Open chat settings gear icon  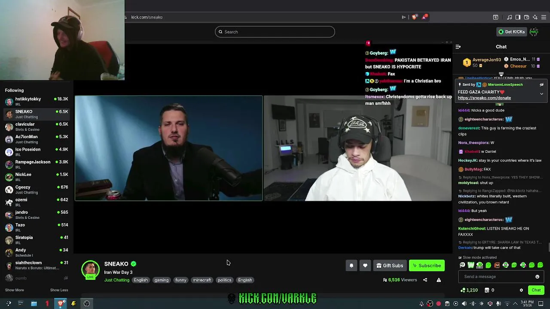tap(521, 290)
